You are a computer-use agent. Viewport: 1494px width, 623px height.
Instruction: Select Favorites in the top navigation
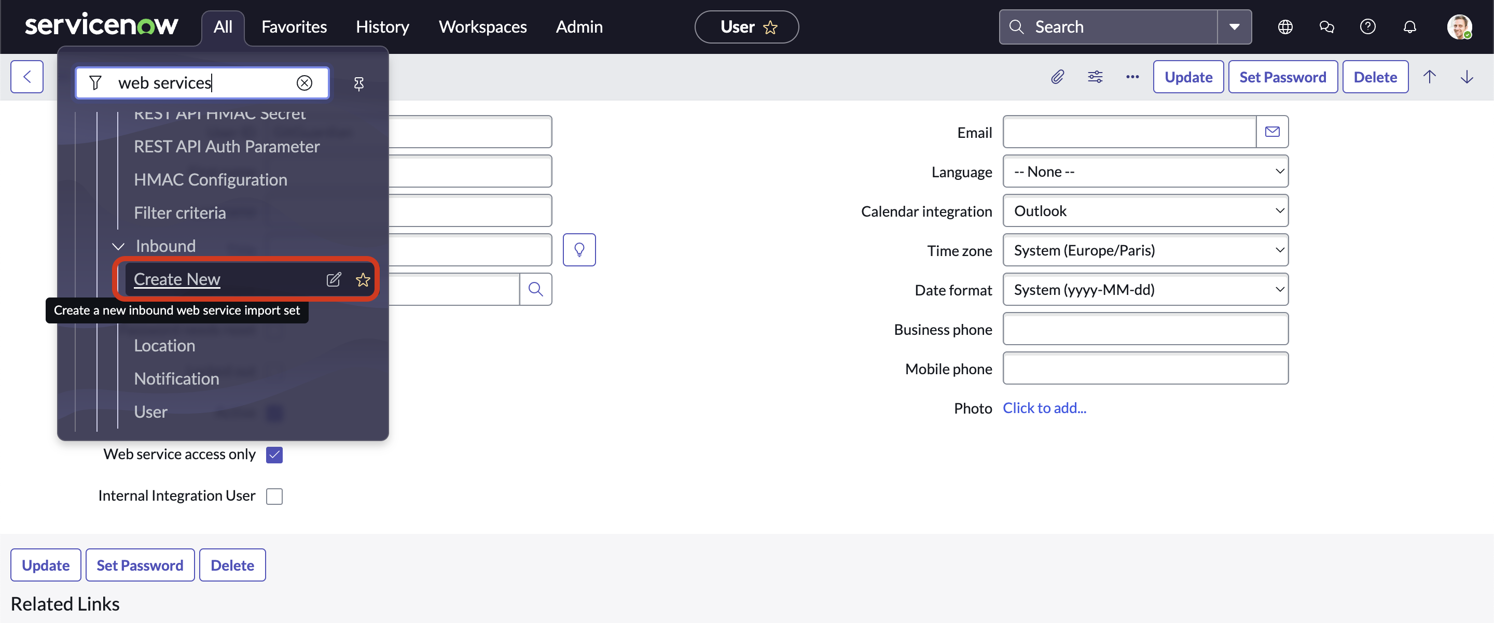click(x=295, y=26)
